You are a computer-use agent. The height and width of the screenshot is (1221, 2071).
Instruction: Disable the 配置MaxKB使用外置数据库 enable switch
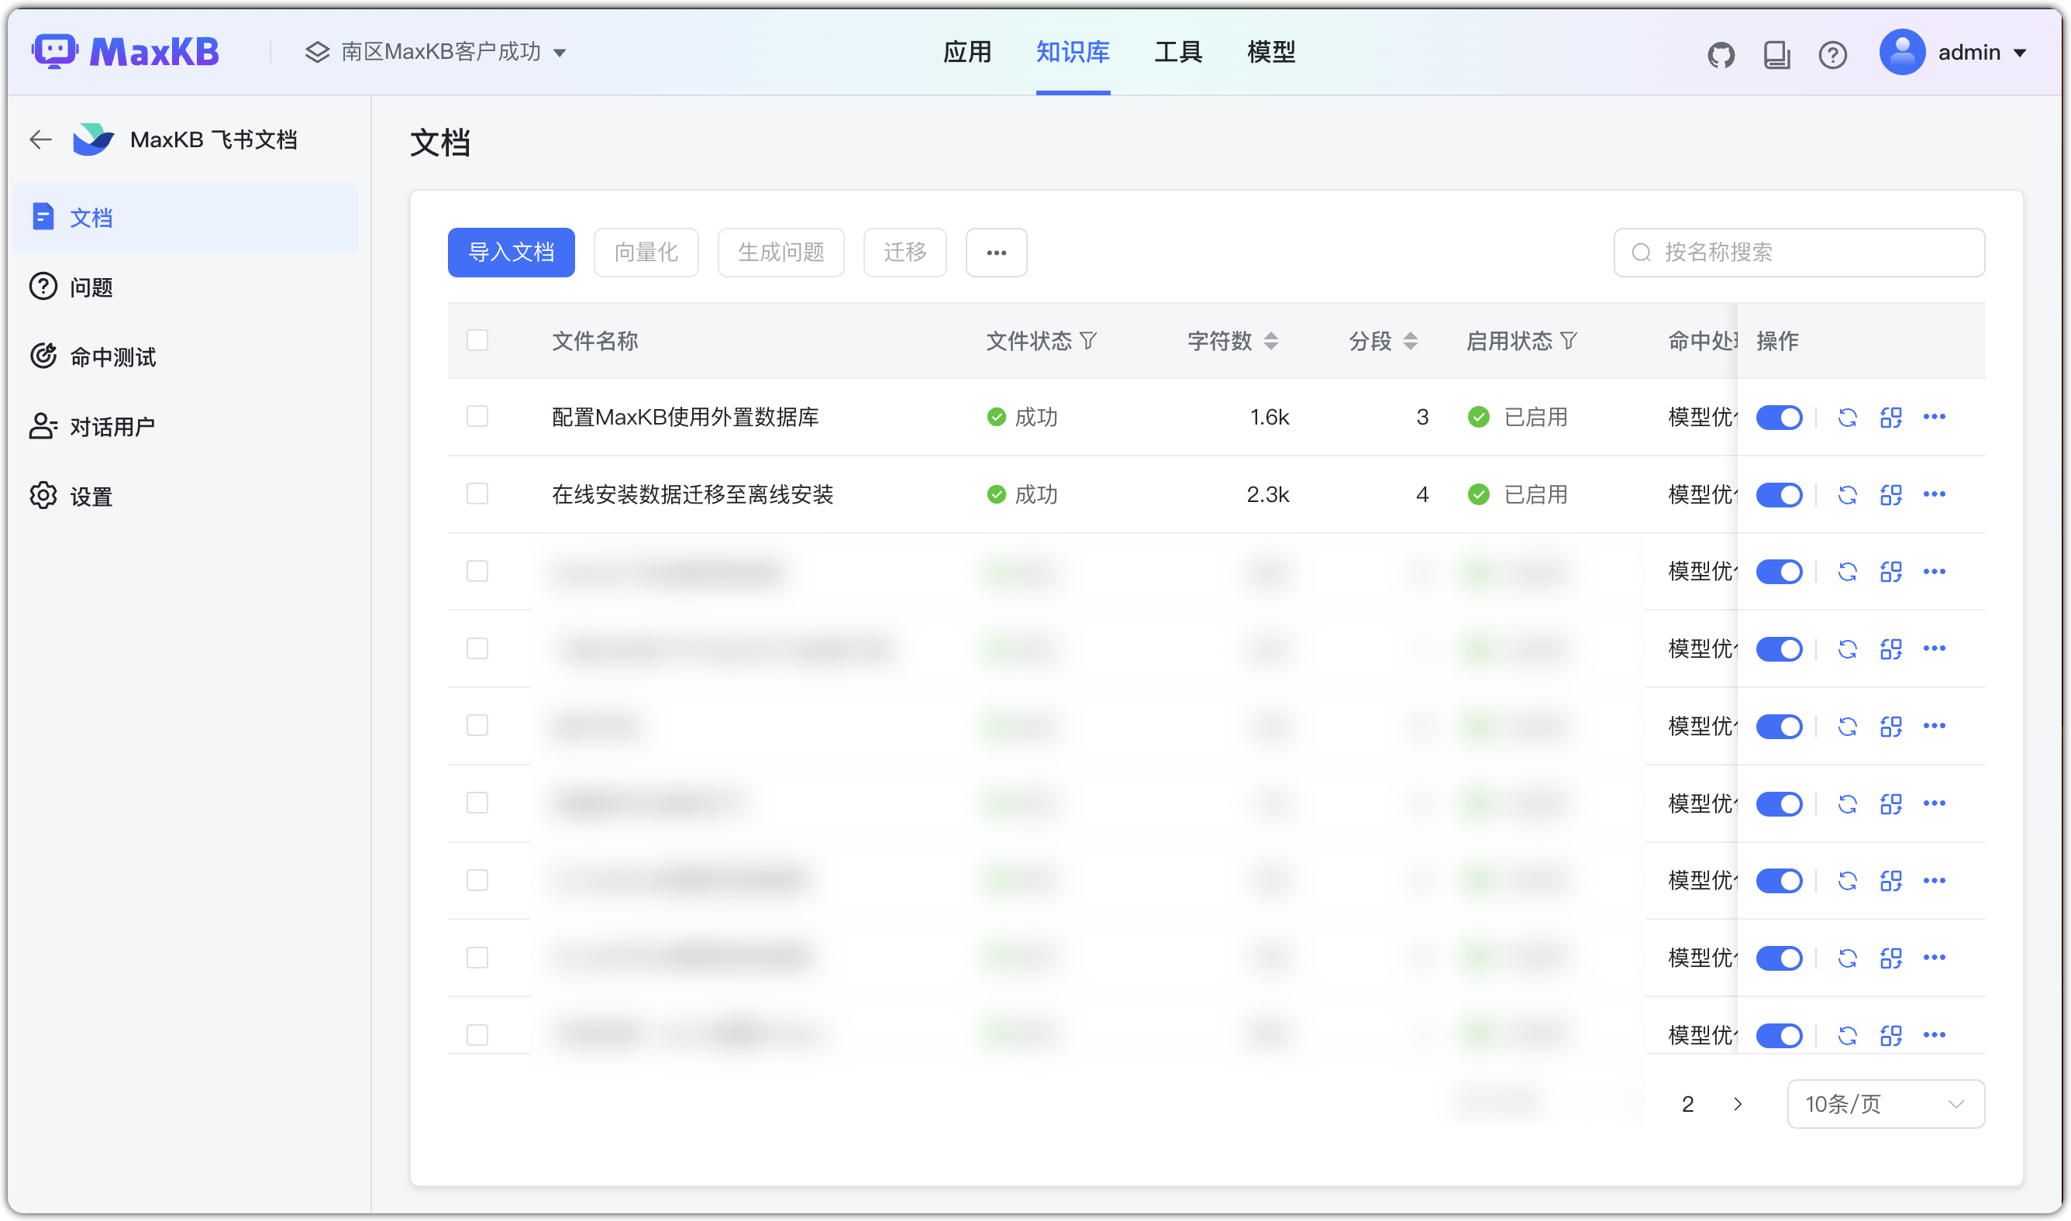[x=1780, y=417]
